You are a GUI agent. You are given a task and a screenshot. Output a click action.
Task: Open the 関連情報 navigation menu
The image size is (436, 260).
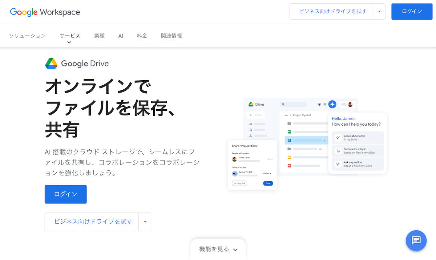171,36
